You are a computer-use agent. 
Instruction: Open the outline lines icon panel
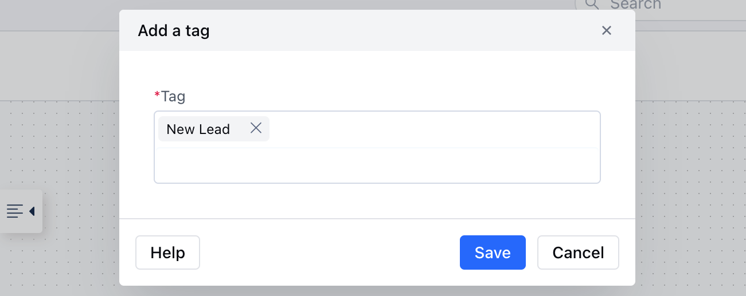15,211
